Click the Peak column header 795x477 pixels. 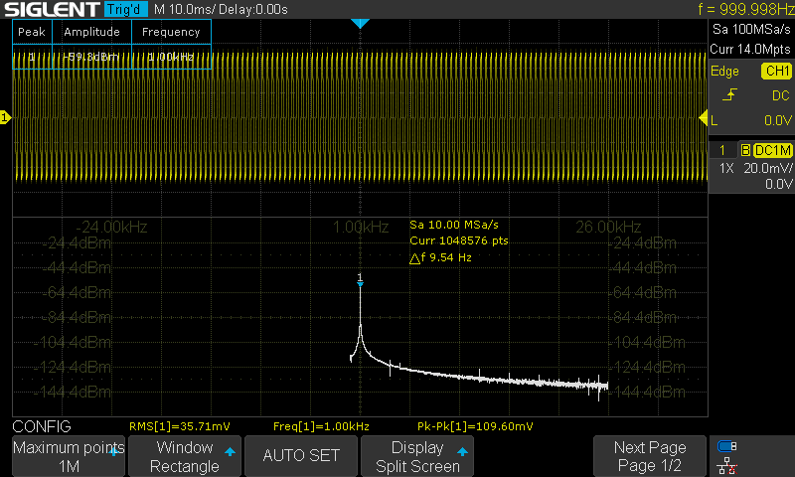click(32, 32)
